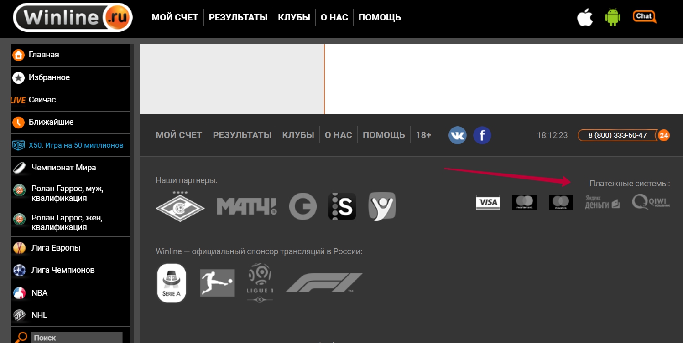
Task: Click the Winline.ru logo
Action: (x=73, y=18)
